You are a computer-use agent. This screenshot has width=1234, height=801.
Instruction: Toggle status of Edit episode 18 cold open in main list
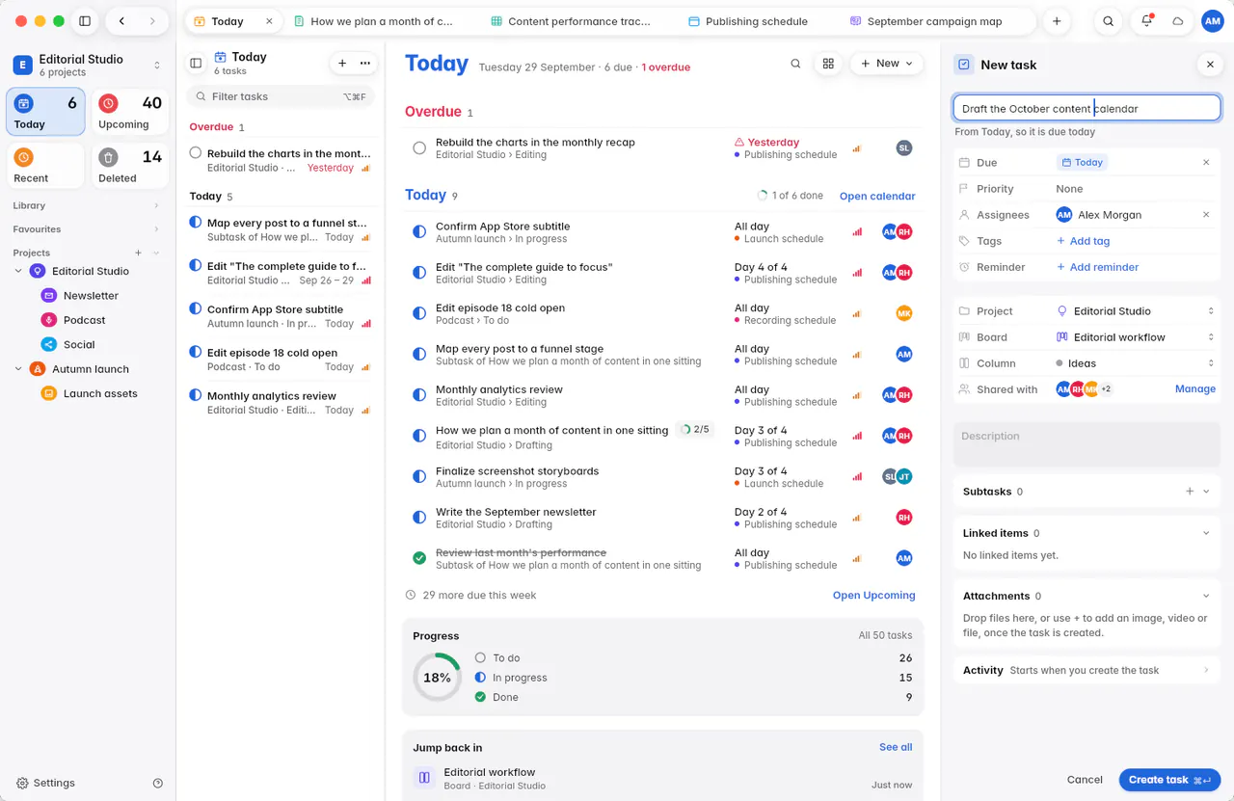419,314
